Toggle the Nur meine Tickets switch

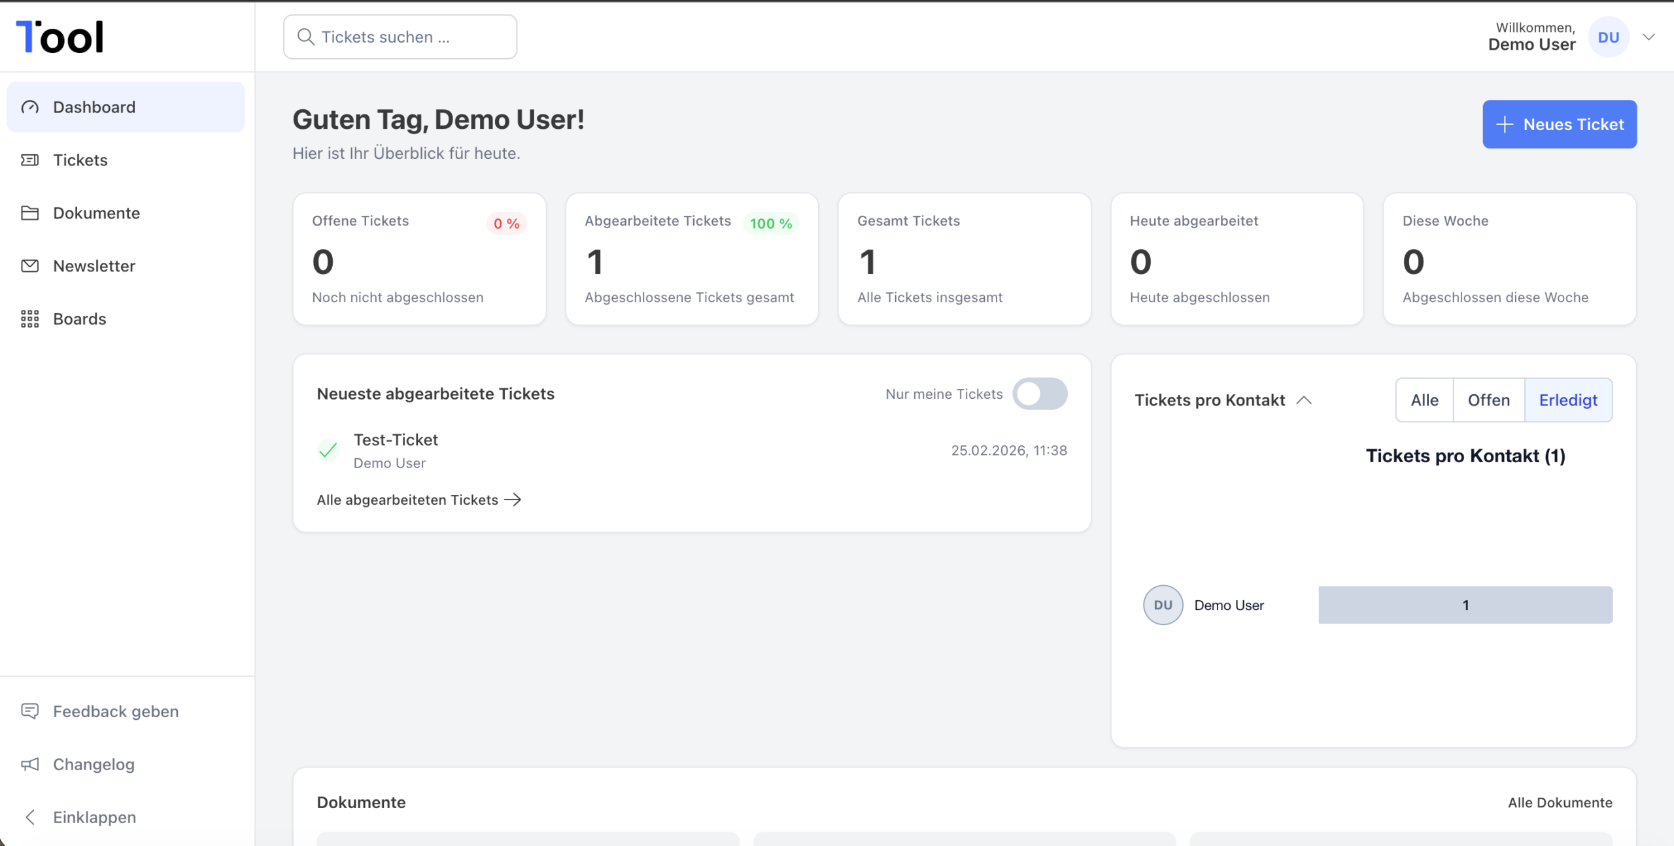tap(1040, 394)
